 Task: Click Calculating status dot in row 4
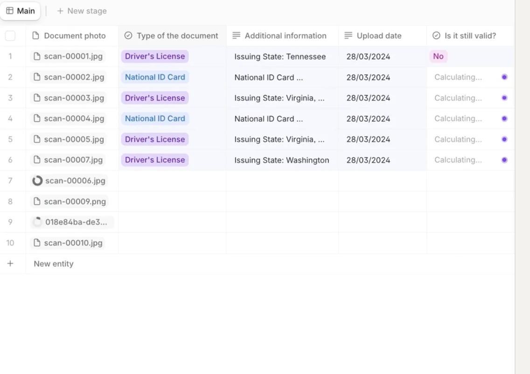(x=504, y=118)
